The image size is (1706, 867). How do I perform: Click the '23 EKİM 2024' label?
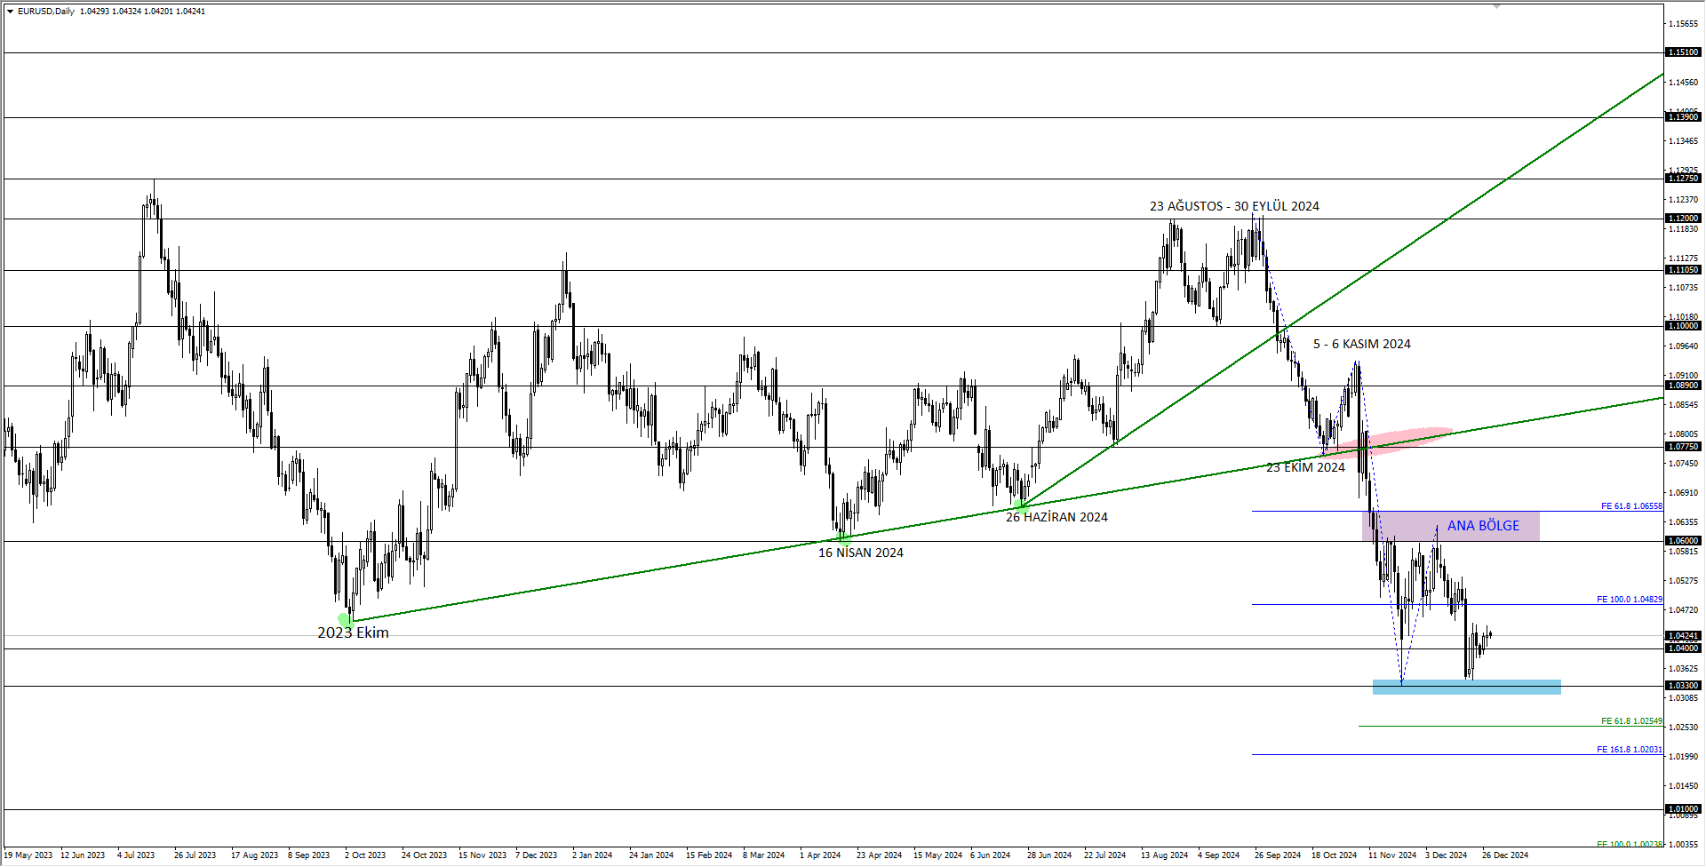coord(1305,467)
